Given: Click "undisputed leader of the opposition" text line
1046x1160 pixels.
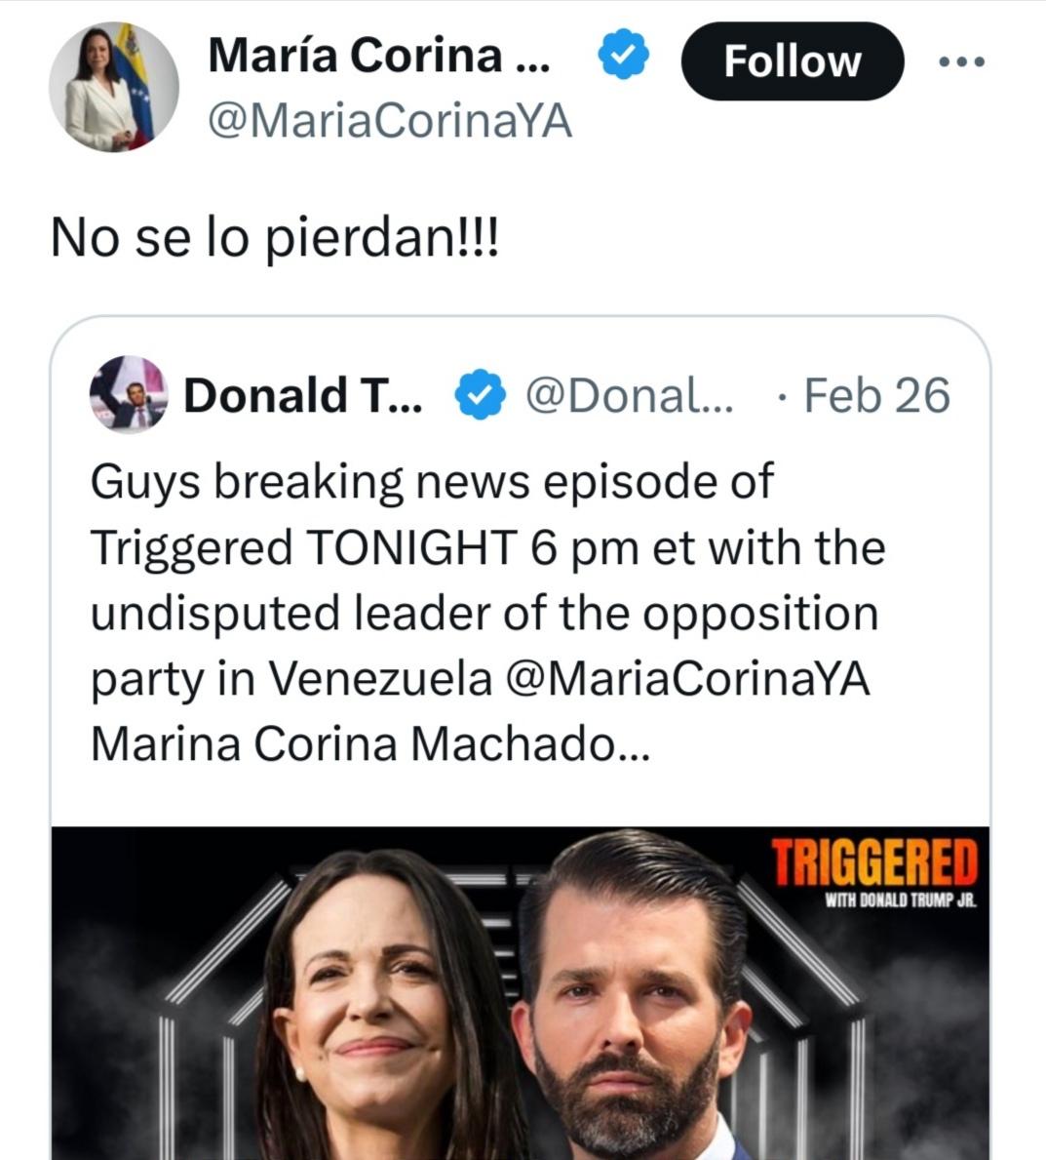Looking at the screenshot, I should (x=484, y=614).
